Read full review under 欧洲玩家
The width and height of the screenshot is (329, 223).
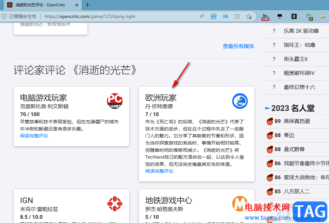pyautogui.click(x=159, y=171)
